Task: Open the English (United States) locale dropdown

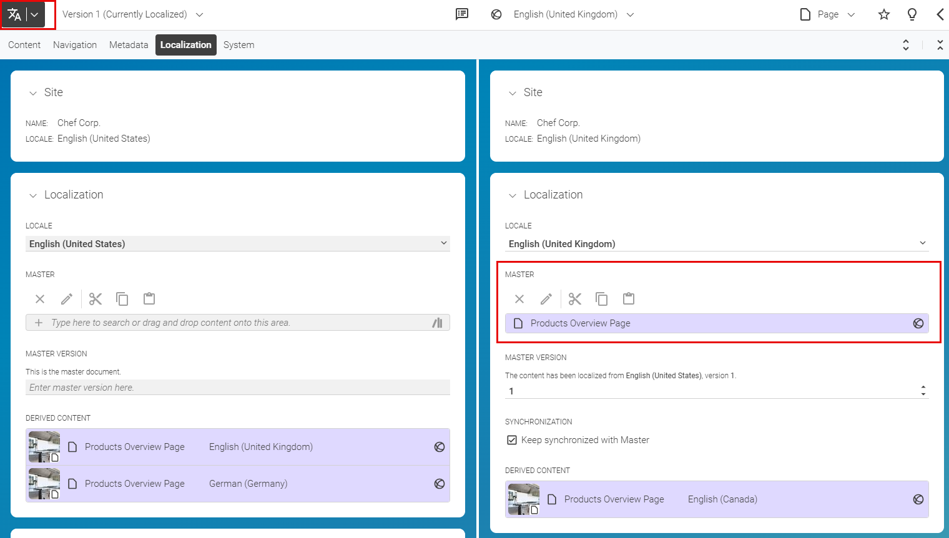Action: (x=237, y=243)
